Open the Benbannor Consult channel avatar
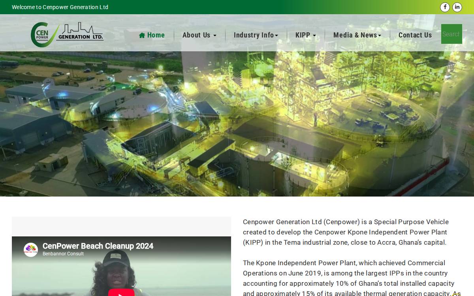 (31, 250)
